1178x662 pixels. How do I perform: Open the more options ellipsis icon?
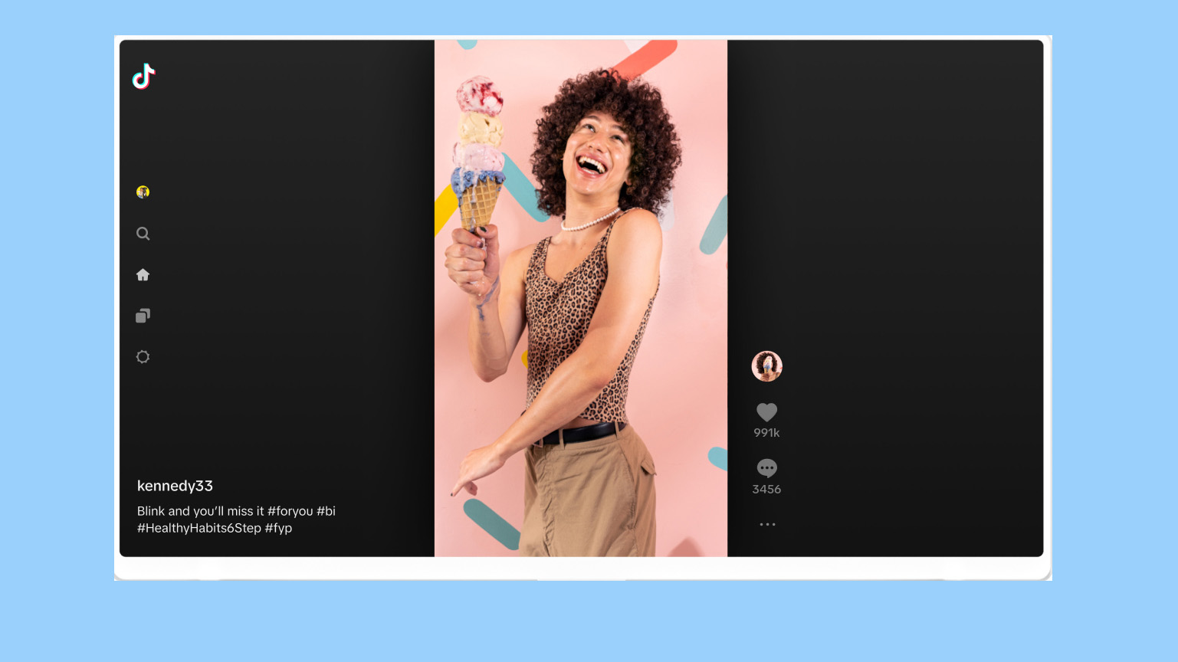[766, 524]
